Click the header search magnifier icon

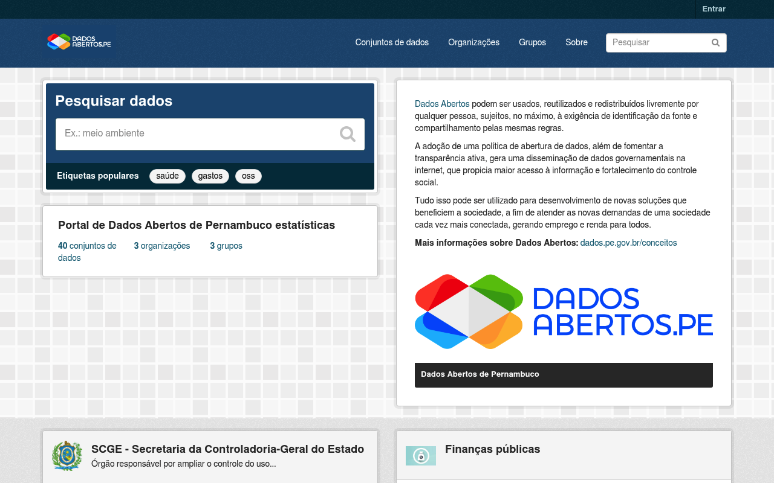tap(715, 43)
